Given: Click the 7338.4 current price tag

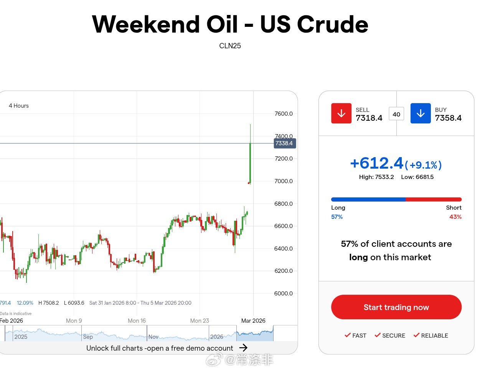Looking at the screenshot, I should (x=284, y=143).
